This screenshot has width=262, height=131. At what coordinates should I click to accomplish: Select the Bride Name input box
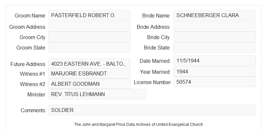click(x=214, y=15)
